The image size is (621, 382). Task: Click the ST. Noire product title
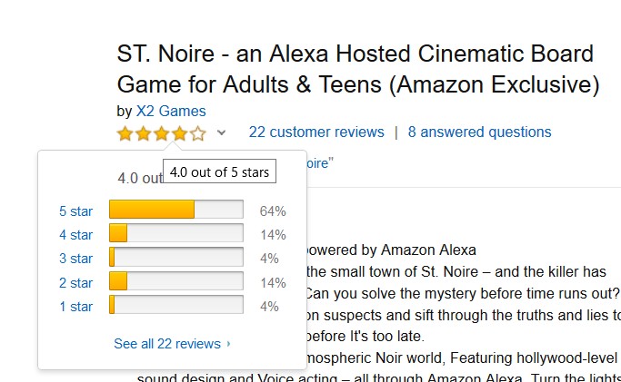point(358,69)
